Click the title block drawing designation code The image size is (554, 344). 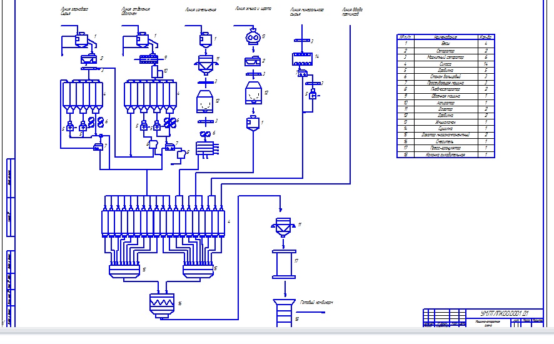point(505,313)
